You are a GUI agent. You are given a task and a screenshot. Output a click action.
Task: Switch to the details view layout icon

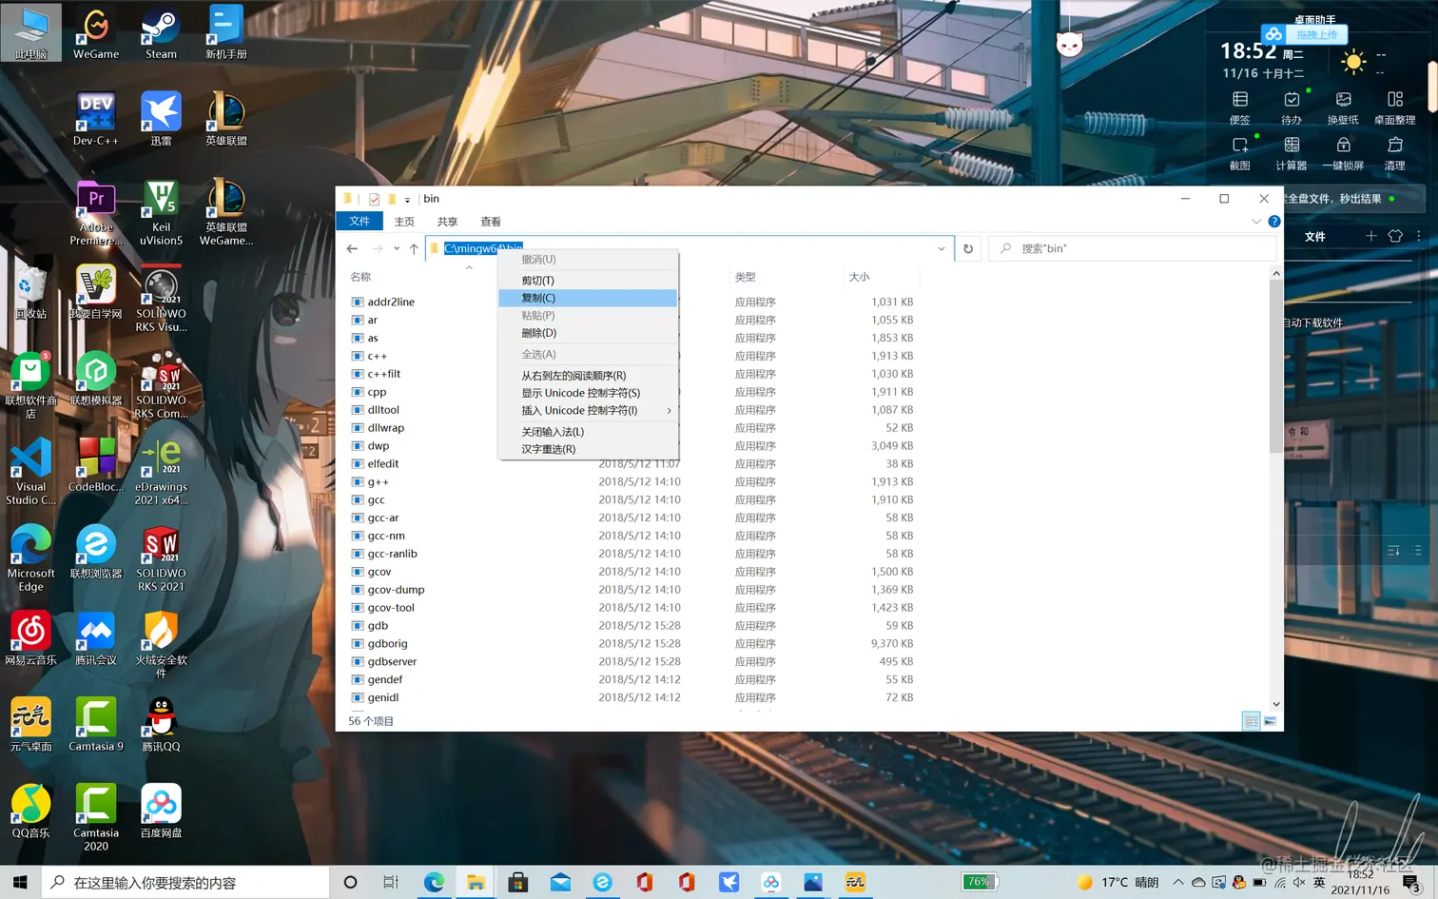1252,721
